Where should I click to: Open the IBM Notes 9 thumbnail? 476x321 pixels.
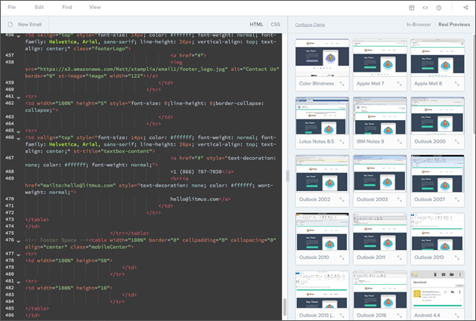(380, 116)
